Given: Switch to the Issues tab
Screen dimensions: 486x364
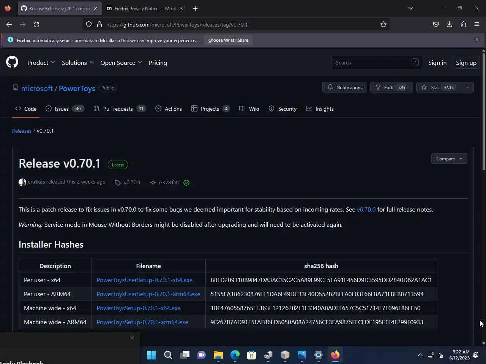Looking at the screenshot, I should tap(64, 109).
